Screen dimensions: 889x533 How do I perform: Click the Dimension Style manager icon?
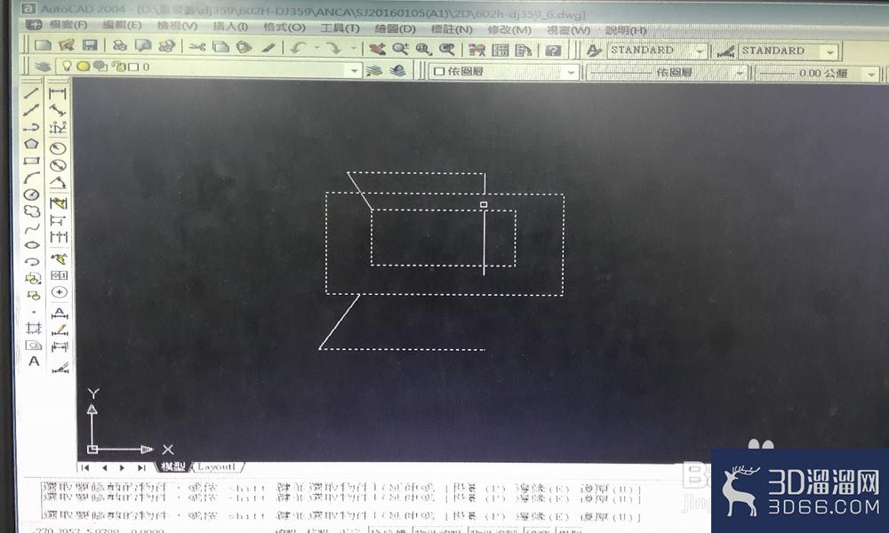point(725,52)
